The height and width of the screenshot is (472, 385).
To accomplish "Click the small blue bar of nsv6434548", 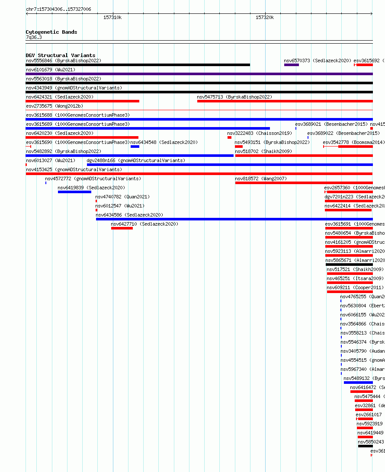I will [135, 146].
